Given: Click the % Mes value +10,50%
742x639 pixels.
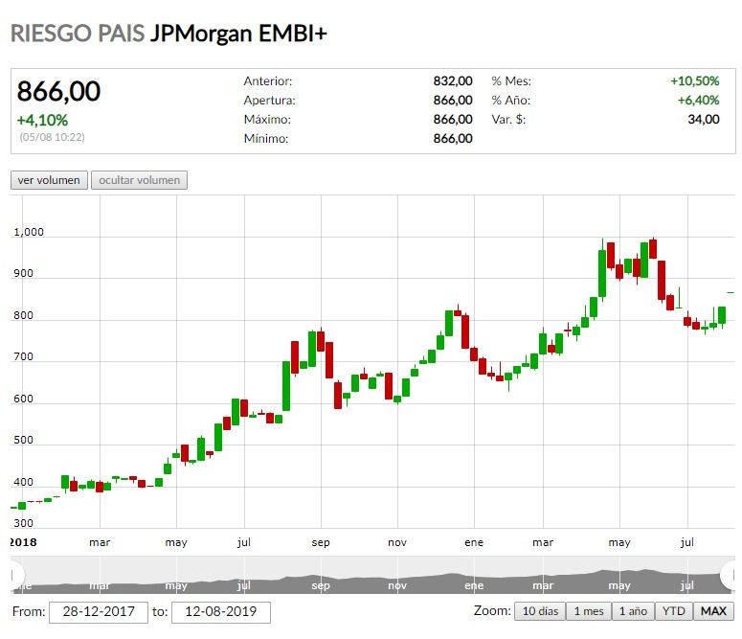Looking at the screenshot, I should (695, 81).
